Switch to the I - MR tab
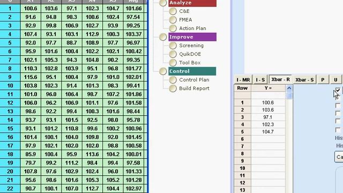The image size is (343, 193). pyautogui.click(x=243, y=80)
